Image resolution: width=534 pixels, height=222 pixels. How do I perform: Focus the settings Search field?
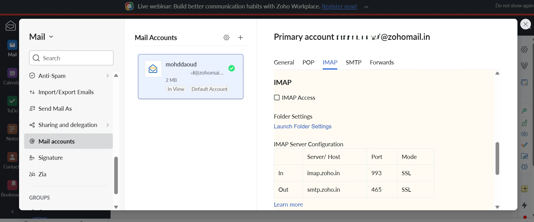pos(71,58)
